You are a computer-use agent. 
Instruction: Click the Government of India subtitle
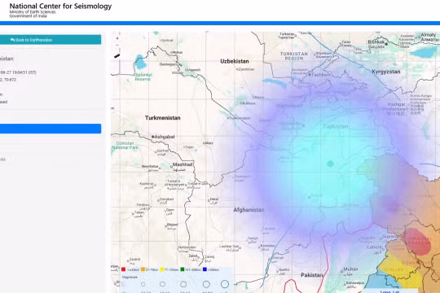tap(28, 16)
